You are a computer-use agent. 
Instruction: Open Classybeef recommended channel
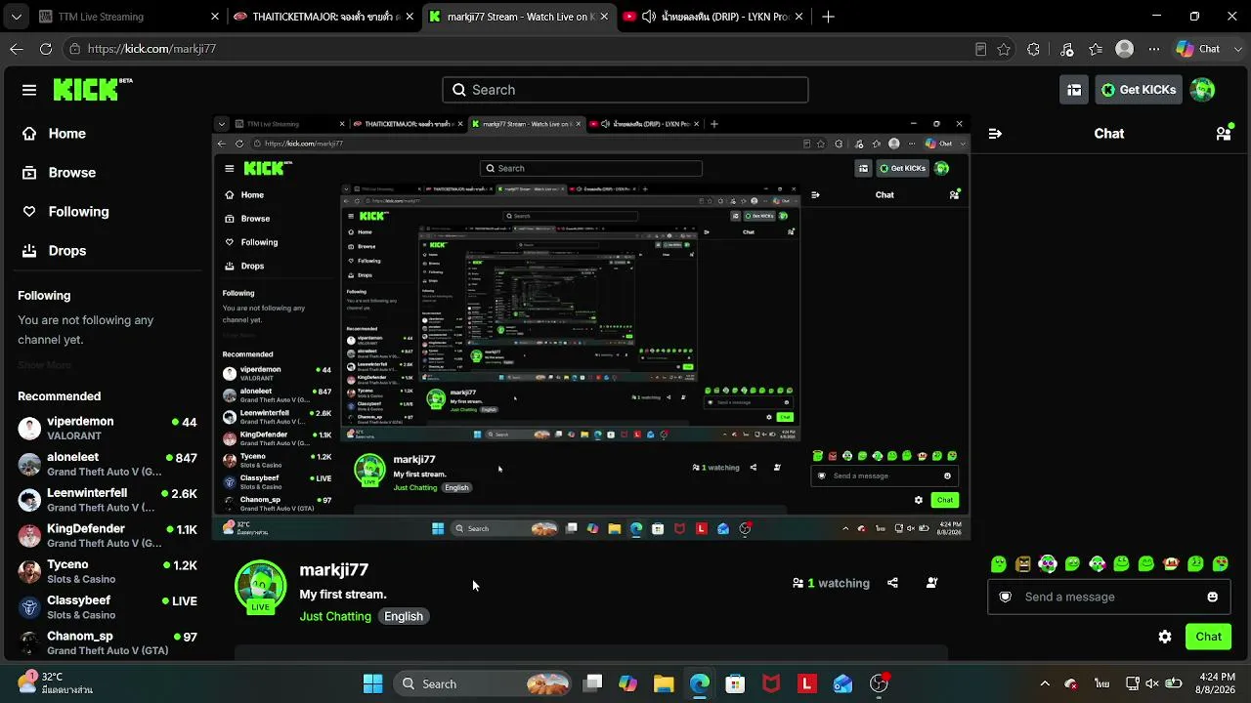[108, 606]
